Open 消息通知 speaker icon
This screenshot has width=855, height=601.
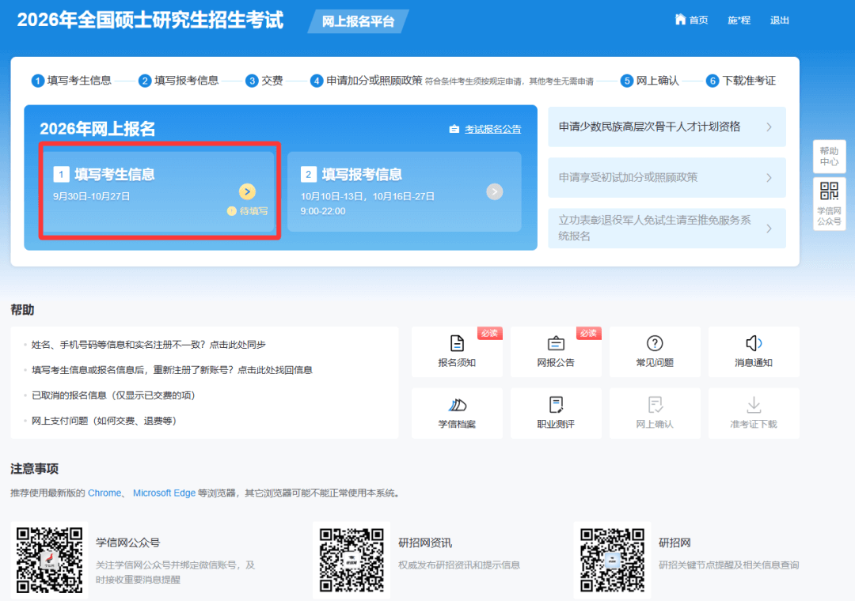click(754, 343)
